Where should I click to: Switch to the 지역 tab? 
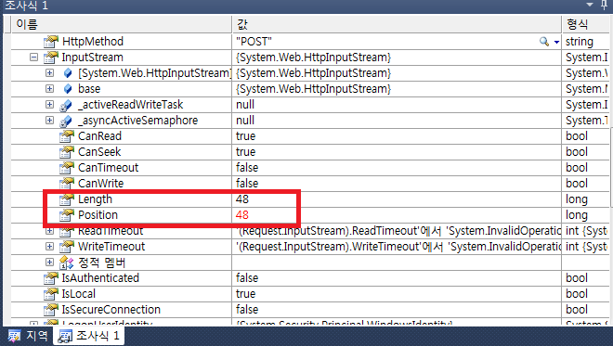28,336
